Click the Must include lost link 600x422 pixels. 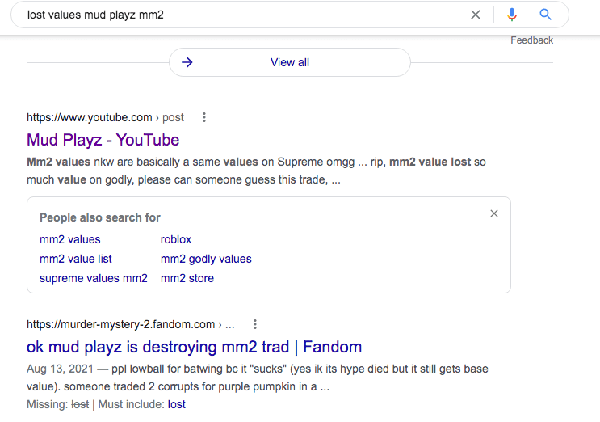coord(176,404)
